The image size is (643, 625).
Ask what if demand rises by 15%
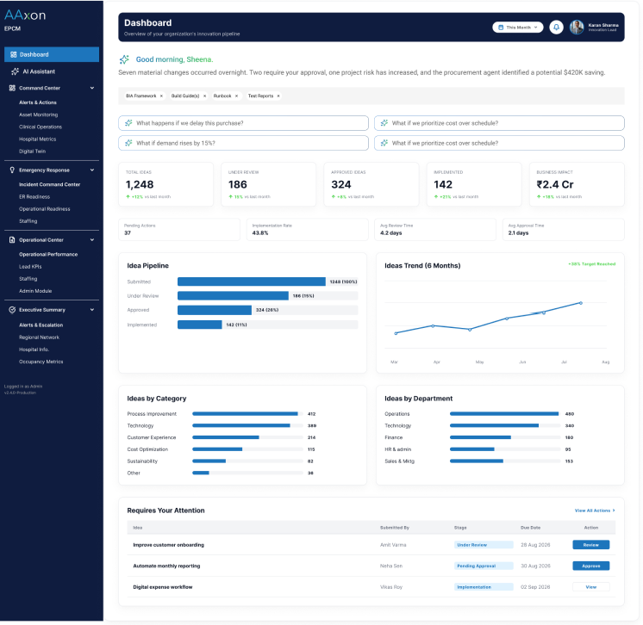pos(243,143)
